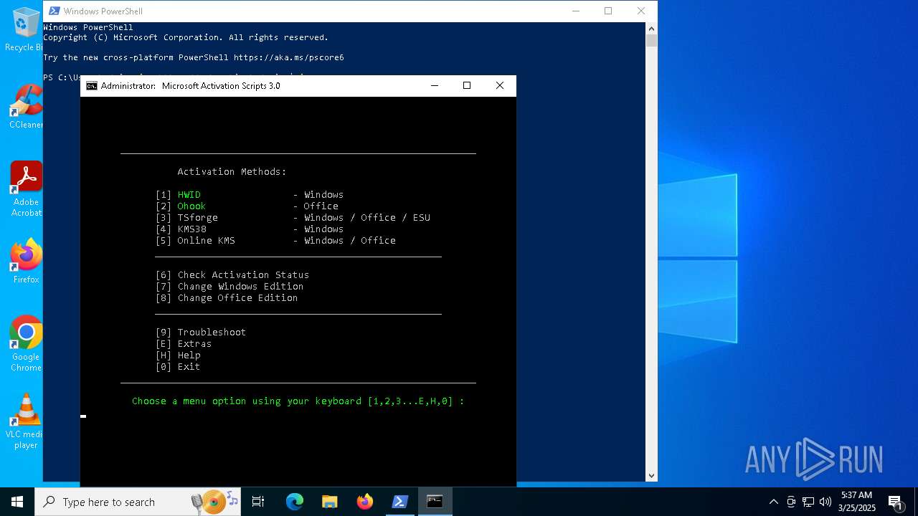This screenshot has width=918, height=516.
Task: Switch to the cmd taskbar button
Action: point(435,502)
